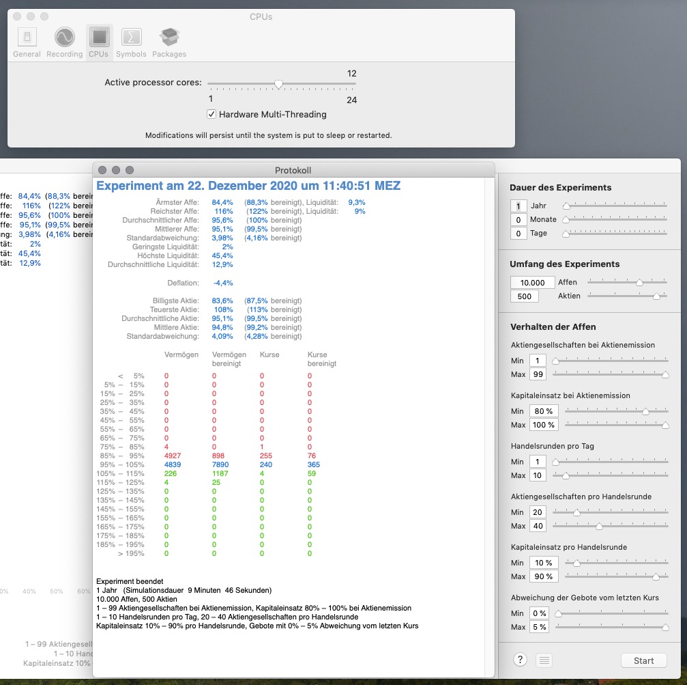Click Min 10 % field under Kapitaleinsatz pro Handelsrunde

coord(544,563)
